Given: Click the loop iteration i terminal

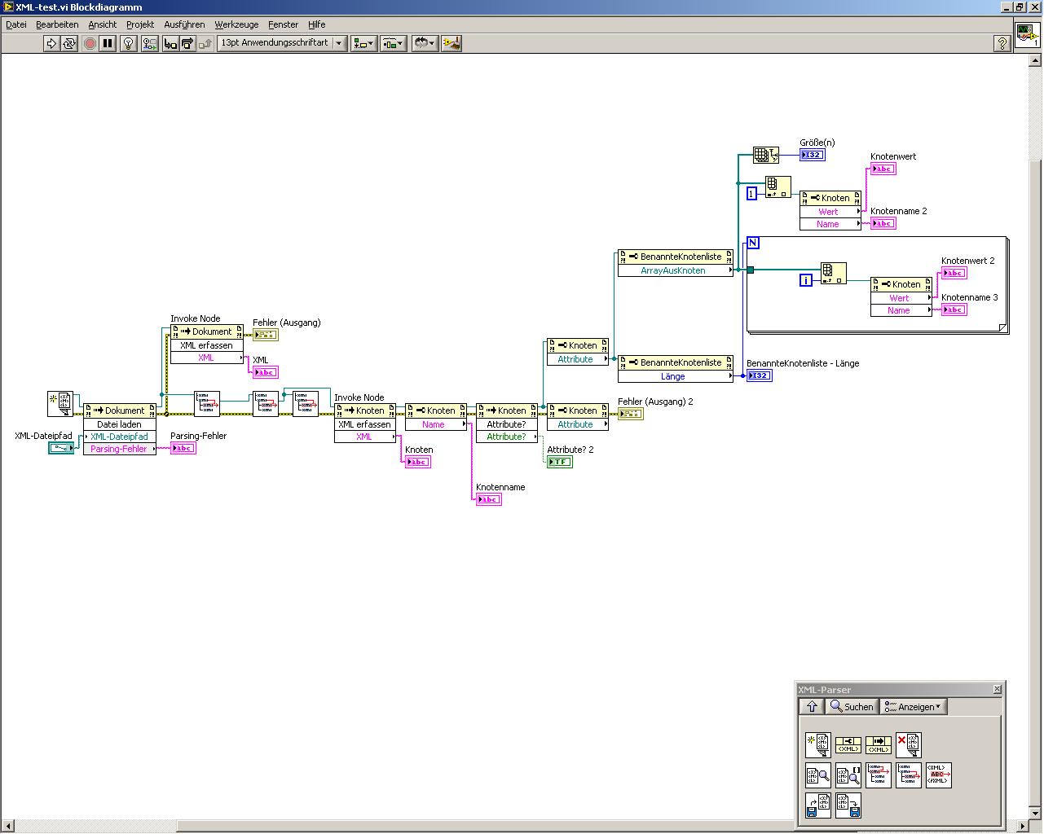Looking at the screenshot, I should point(806,280).
